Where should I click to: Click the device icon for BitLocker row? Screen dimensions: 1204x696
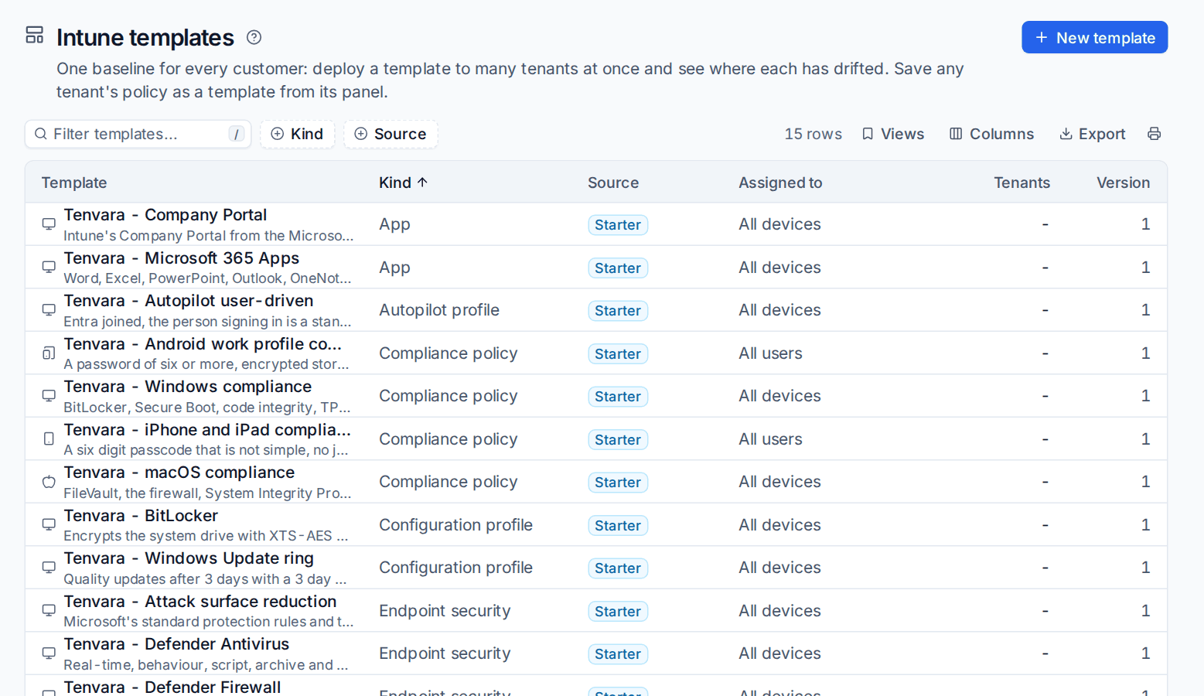pyautogui.click(x=49, y=525)
